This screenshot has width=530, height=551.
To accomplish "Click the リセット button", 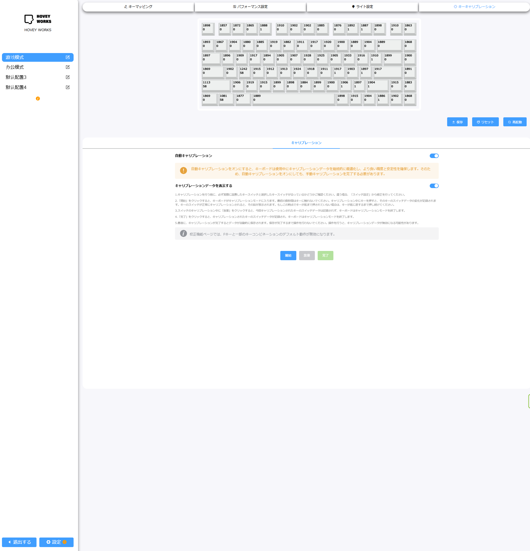I will tap(485, 122).
